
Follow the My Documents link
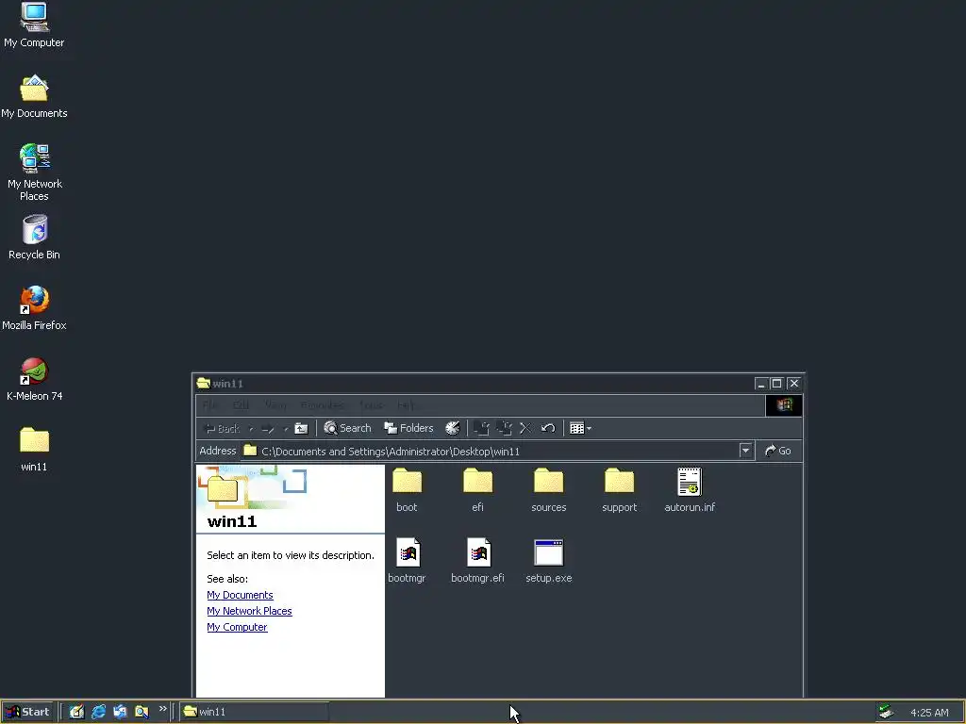(240, 595)
